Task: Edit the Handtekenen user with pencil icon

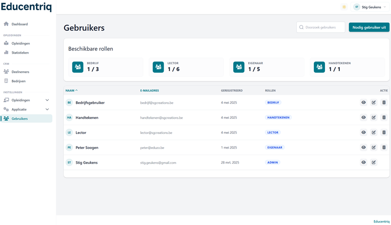Action: (x=374, y=117)
